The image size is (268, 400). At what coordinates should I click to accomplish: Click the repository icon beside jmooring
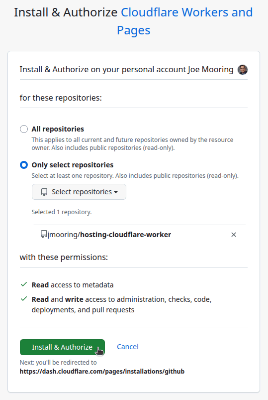click(x=44, y=235)
